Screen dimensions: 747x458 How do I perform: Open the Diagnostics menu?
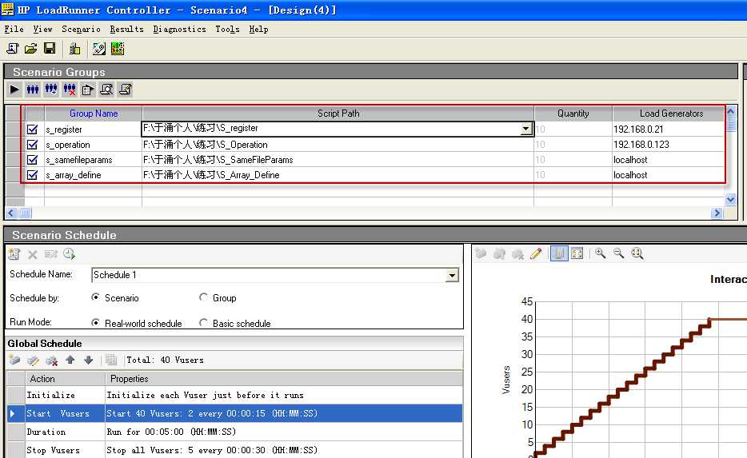(180, 29)
